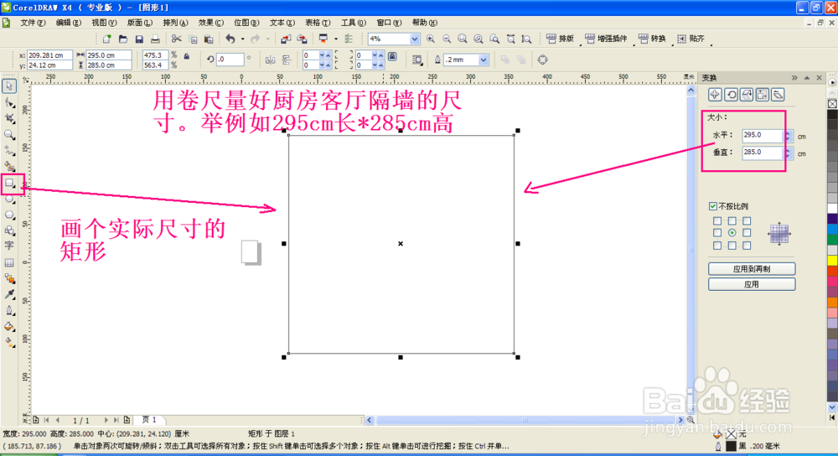Check the bottom-right anchor box

pyautogui.click(x=747, y=246)
